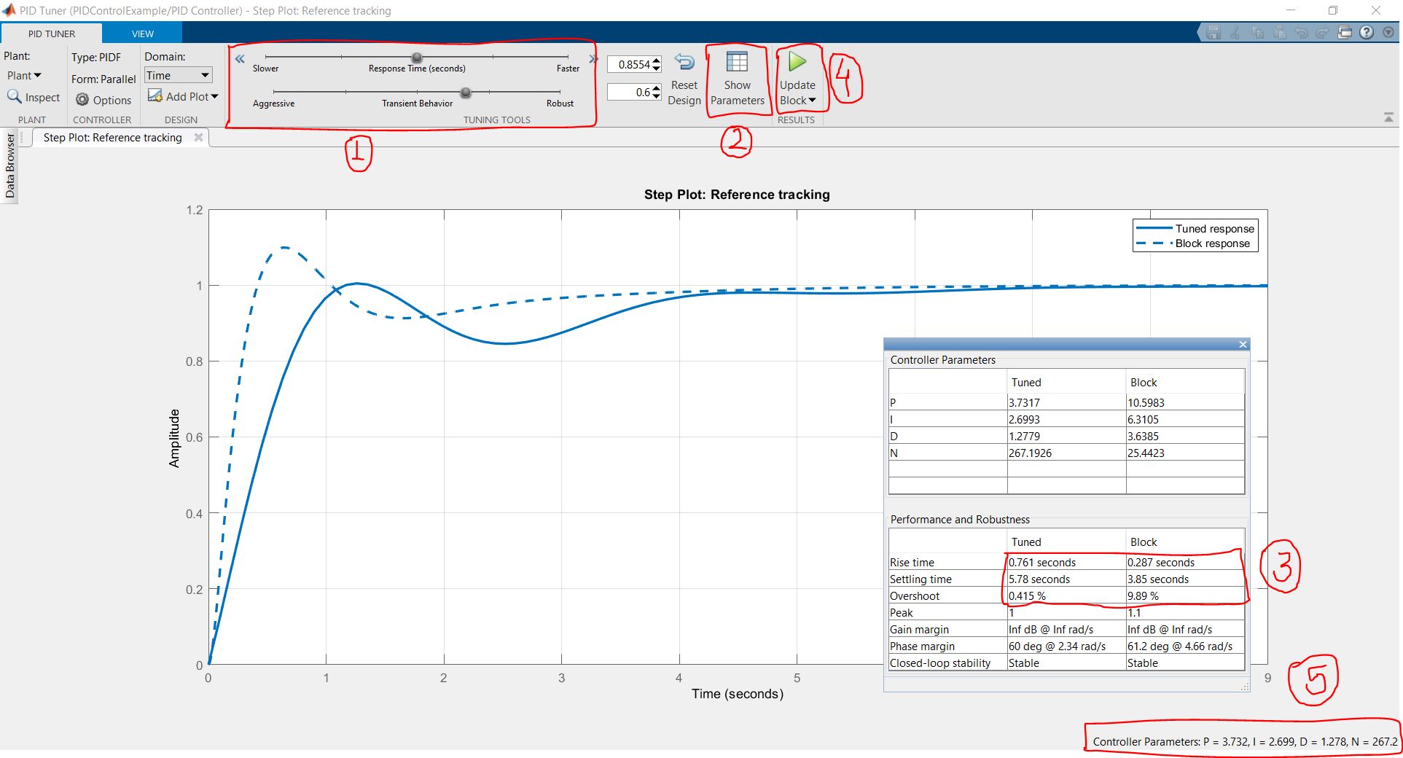Switch to the VIEW tab
Image resolution: width=1403 pixels, height=758 pixels.
pos(142,33)
